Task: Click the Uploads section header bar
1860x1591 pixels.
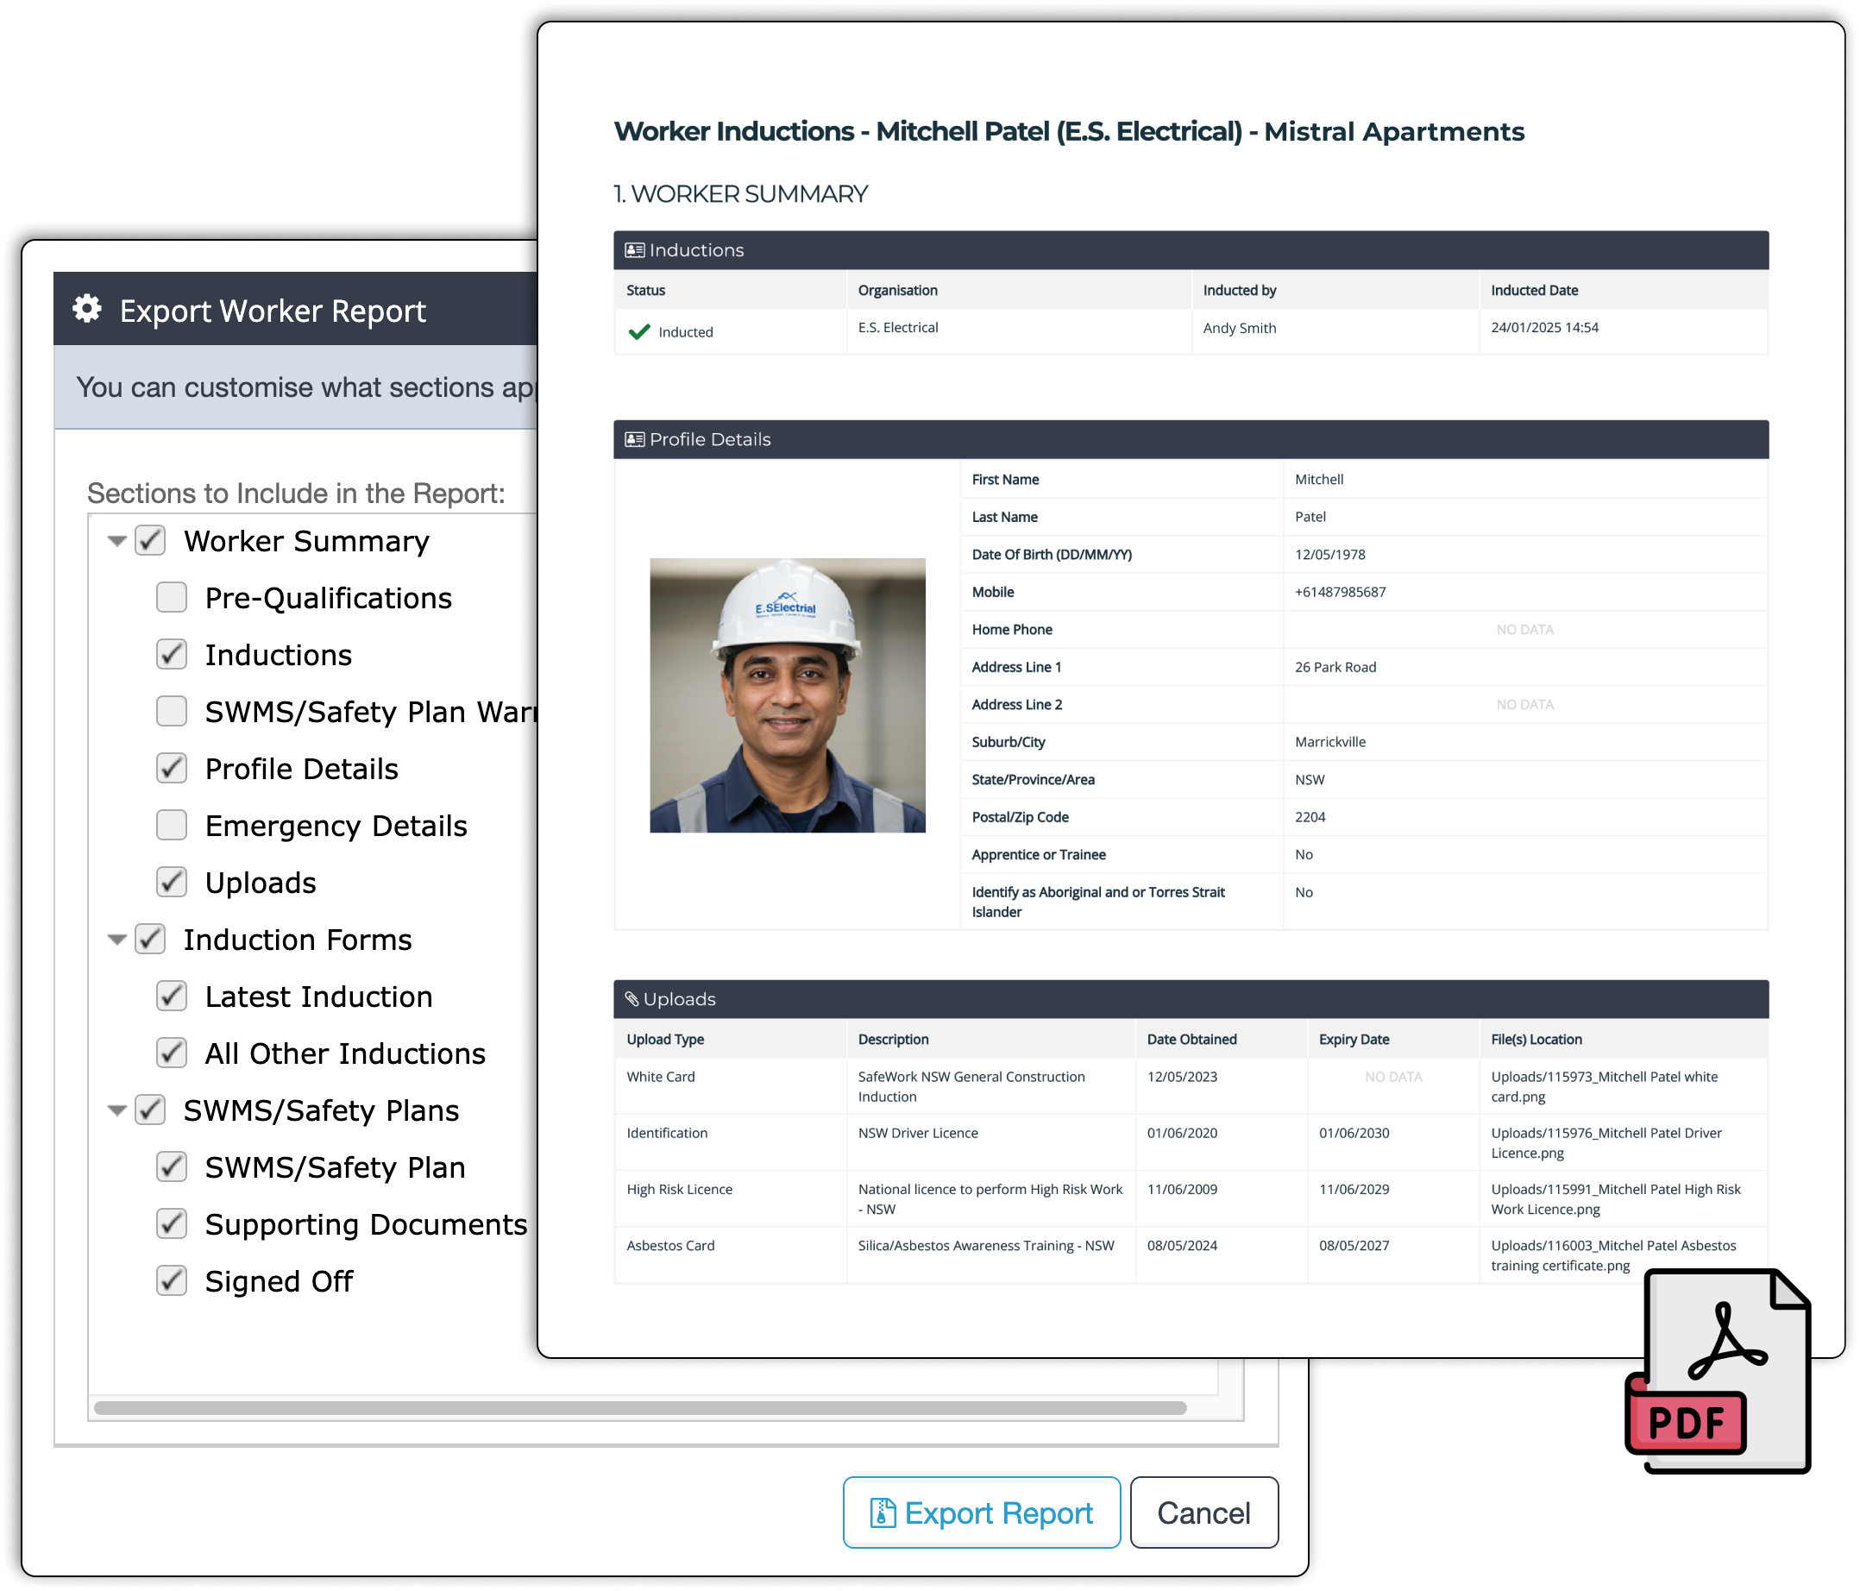Action: pyautogui.click(x=1191, y=999)
